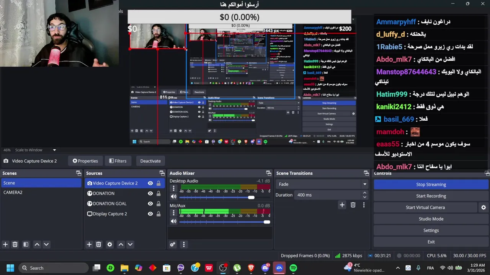The width and height of the screenshot is (490, 275).
Task: Select the Scene item in Scenes
Action: pyautogui.click(x=41, y=183)
